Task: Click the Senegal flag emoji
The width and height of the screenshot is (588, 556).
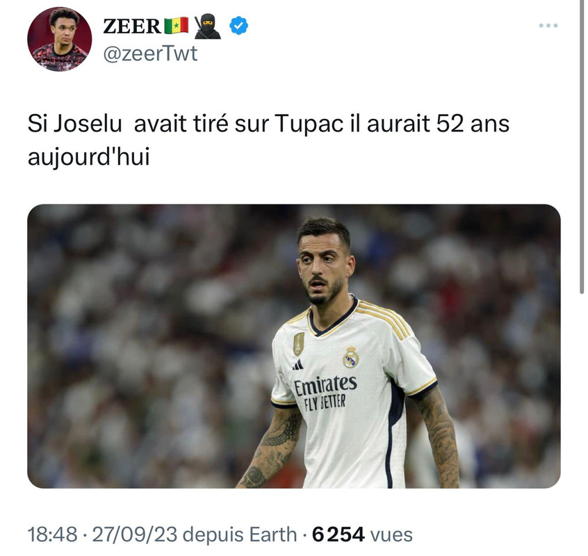Action: [x=177, y=26]
